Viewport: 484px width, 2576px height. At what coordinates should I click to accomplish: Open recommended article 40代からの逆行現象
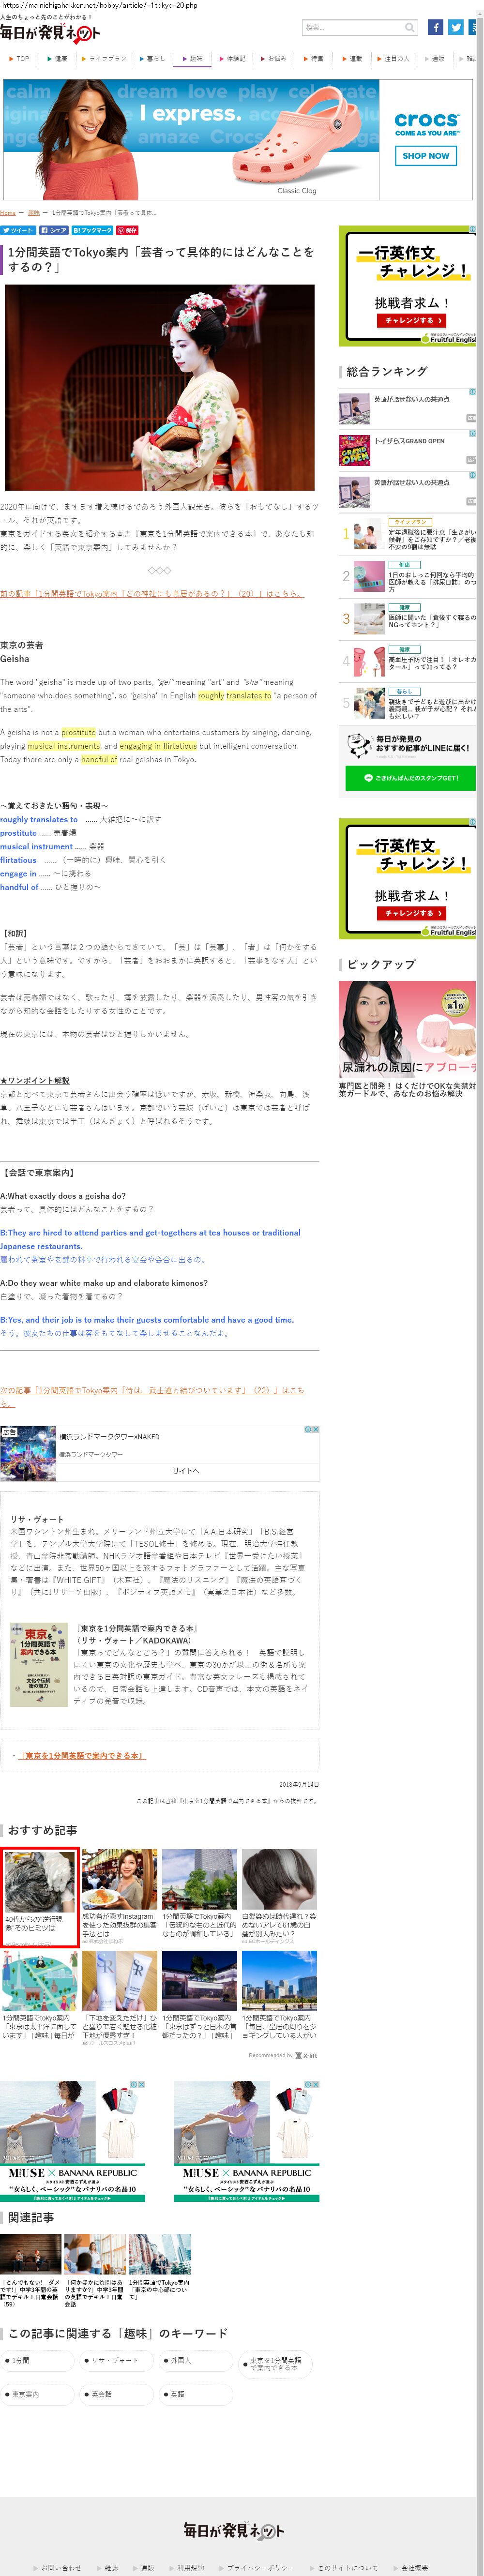[x=40, y=1897]
